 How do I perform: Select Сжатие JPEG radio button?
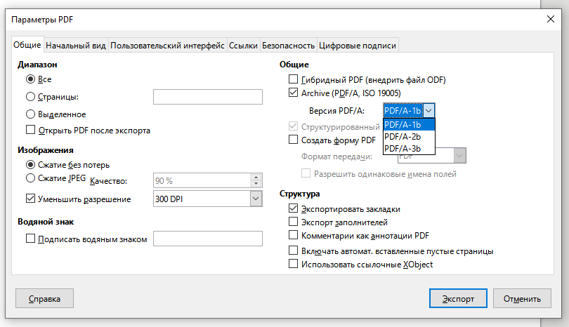pos(30,178)
